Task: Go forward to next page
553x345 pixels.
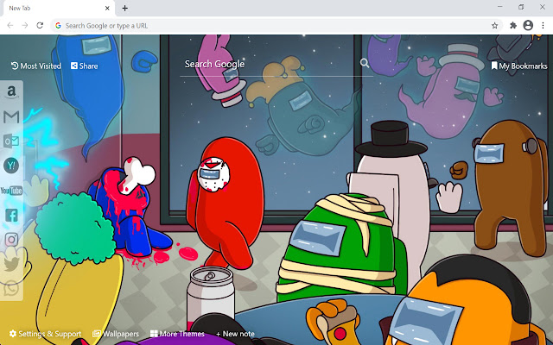Action: pos(25,25)
